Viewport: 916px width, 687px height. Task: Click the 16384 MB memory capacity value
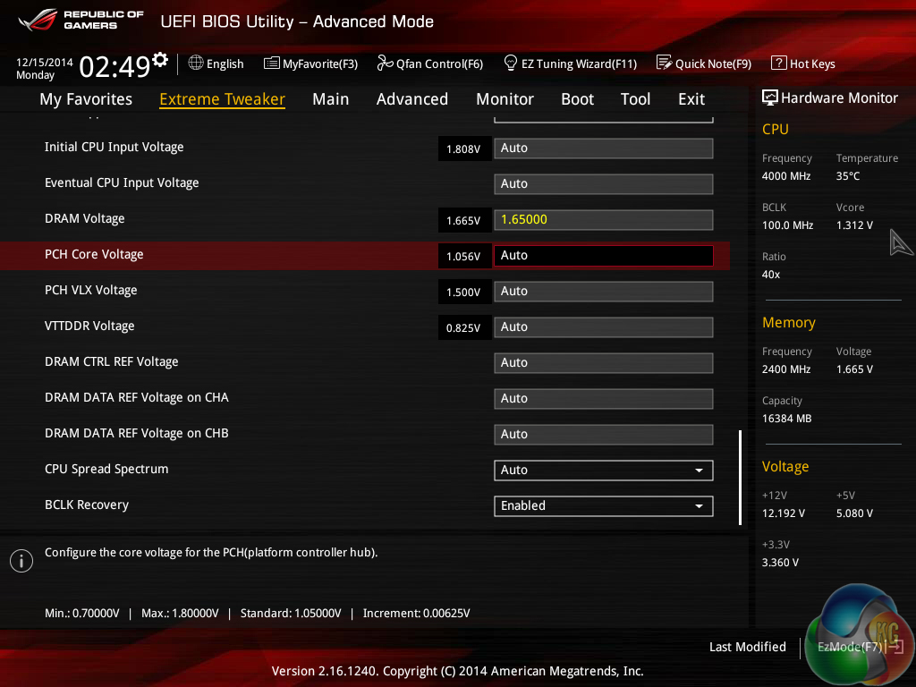coord(786,419)
